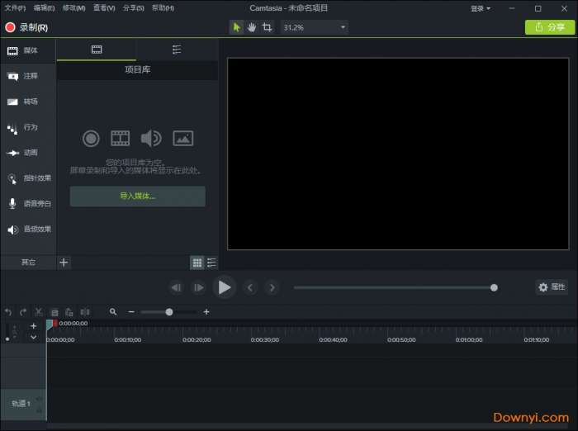Click the 导入媒体 import media button
This screenshot has height=431, width=578.
[137, 197]
